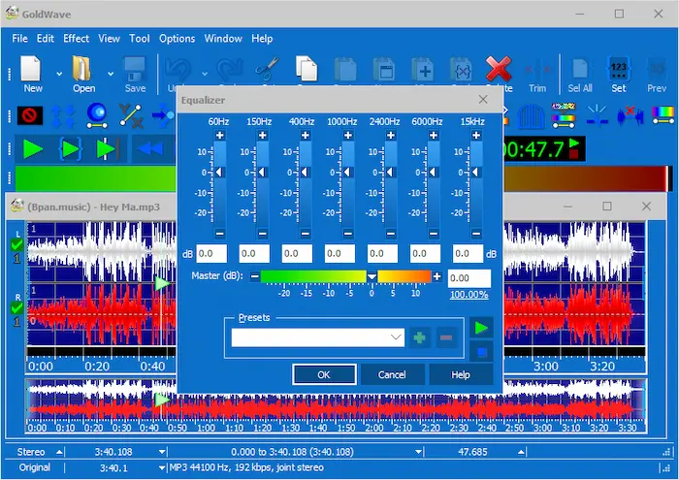Viewport: 679px width, 480px height.
Task: Confirm equalizer with OK button
Action: 324,374
